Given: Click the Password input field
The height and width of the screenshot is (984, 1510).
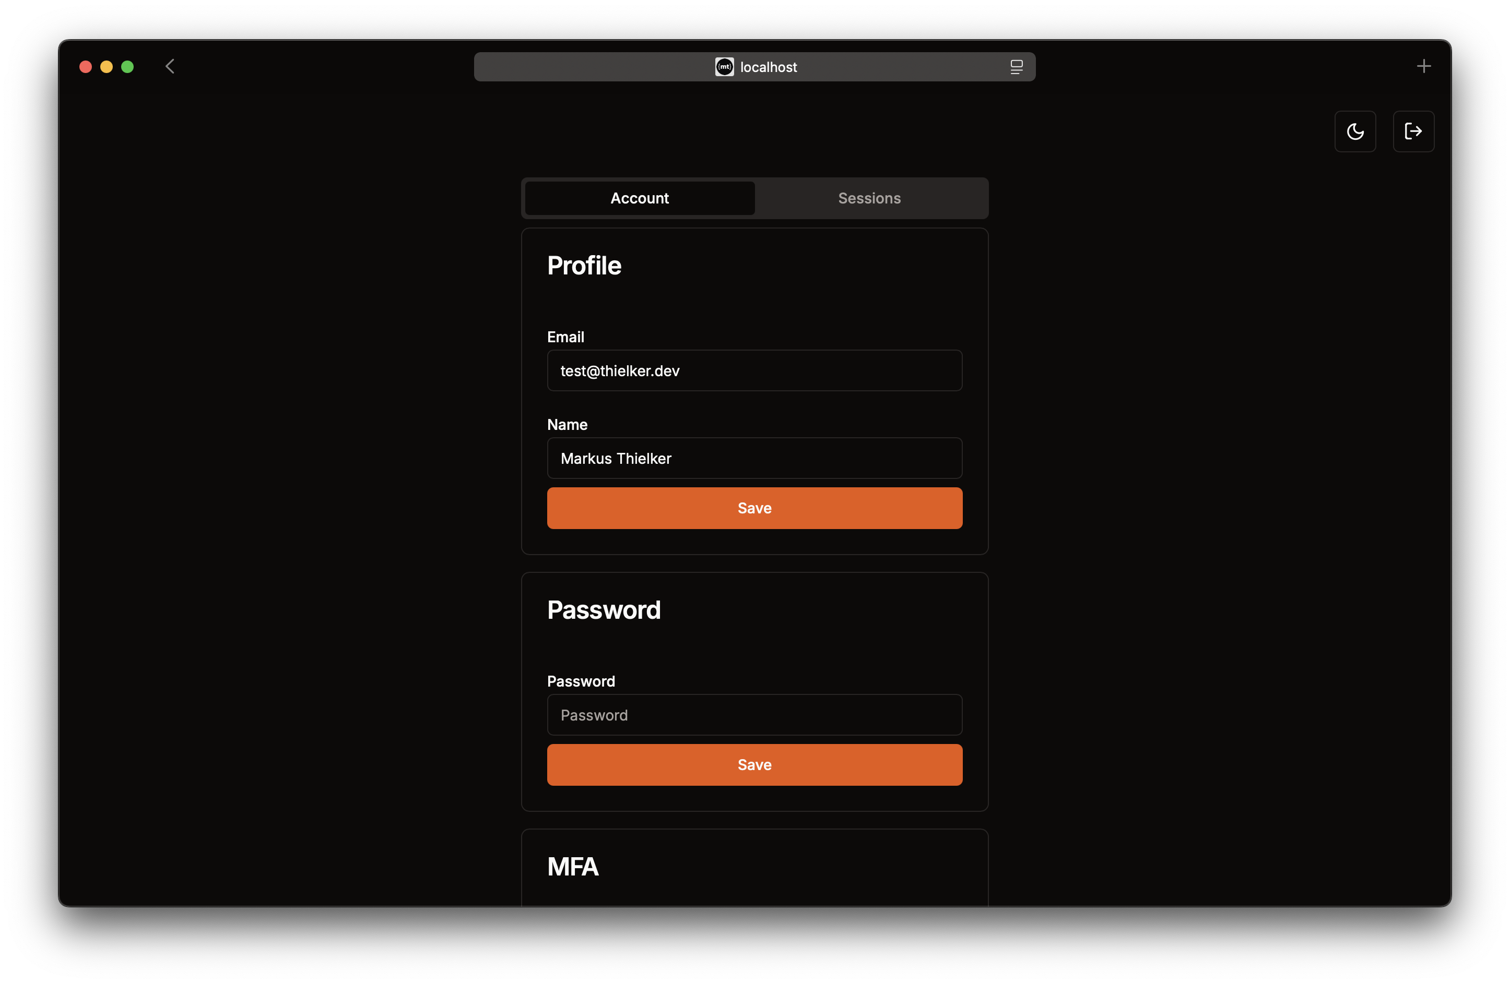Looking at the screenshot, I should coord(754,715).
